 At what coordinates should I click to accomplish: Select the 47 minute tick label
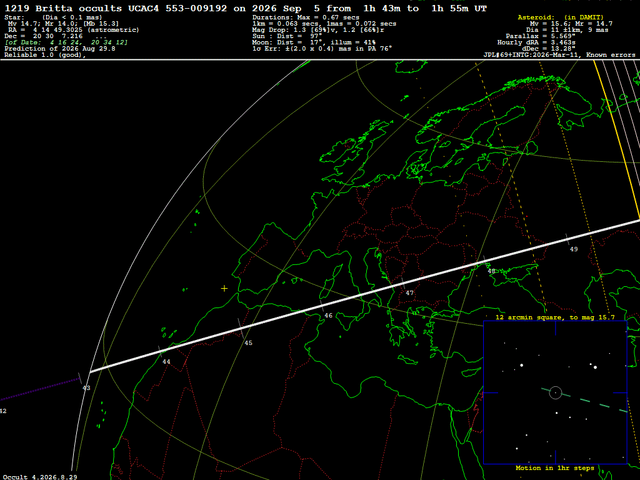(x=410, y=293)
